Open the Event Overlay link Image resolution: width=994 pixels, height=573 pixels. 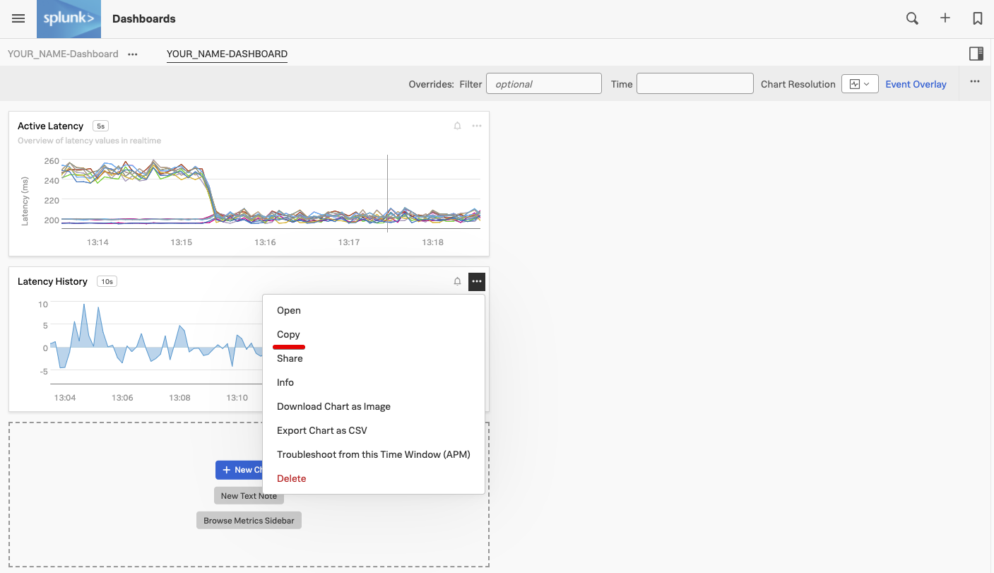[916, 84]
